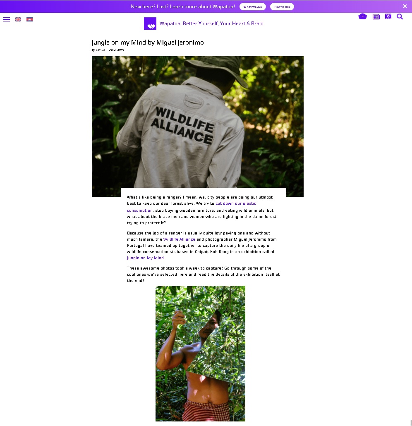Click the mirror-in-jungle portrait photo

click(201, 354)
